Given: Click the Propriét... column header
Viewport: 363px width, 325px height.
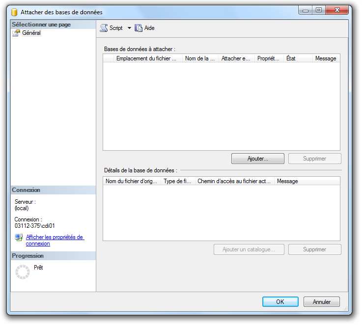Looking at the screenshot, I should 269,58.
